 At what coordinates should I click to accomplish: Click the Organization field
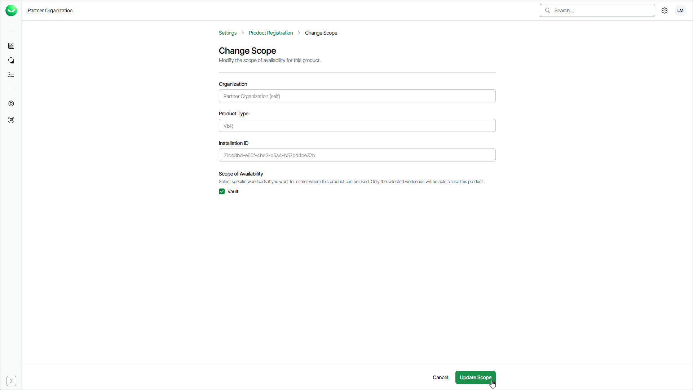[357, 96]
